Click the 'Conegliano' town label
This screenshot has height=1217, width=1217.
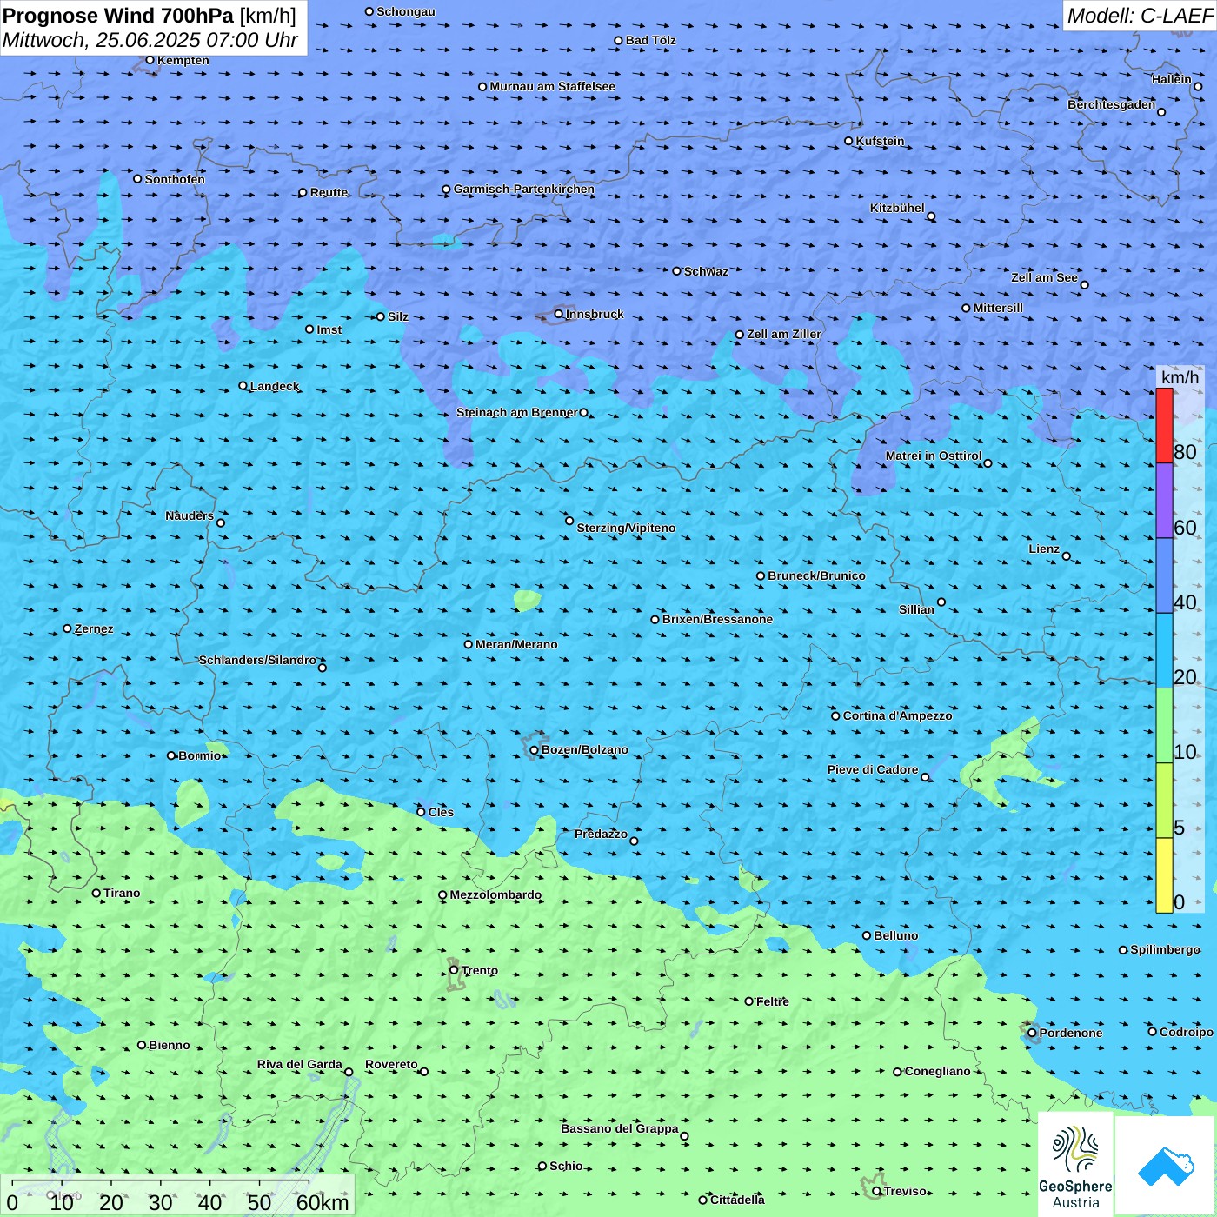(x=937, y=1071)
